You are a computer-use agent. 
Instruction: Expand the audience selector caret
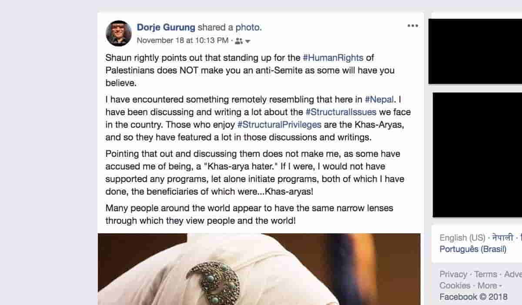(248, 41)
